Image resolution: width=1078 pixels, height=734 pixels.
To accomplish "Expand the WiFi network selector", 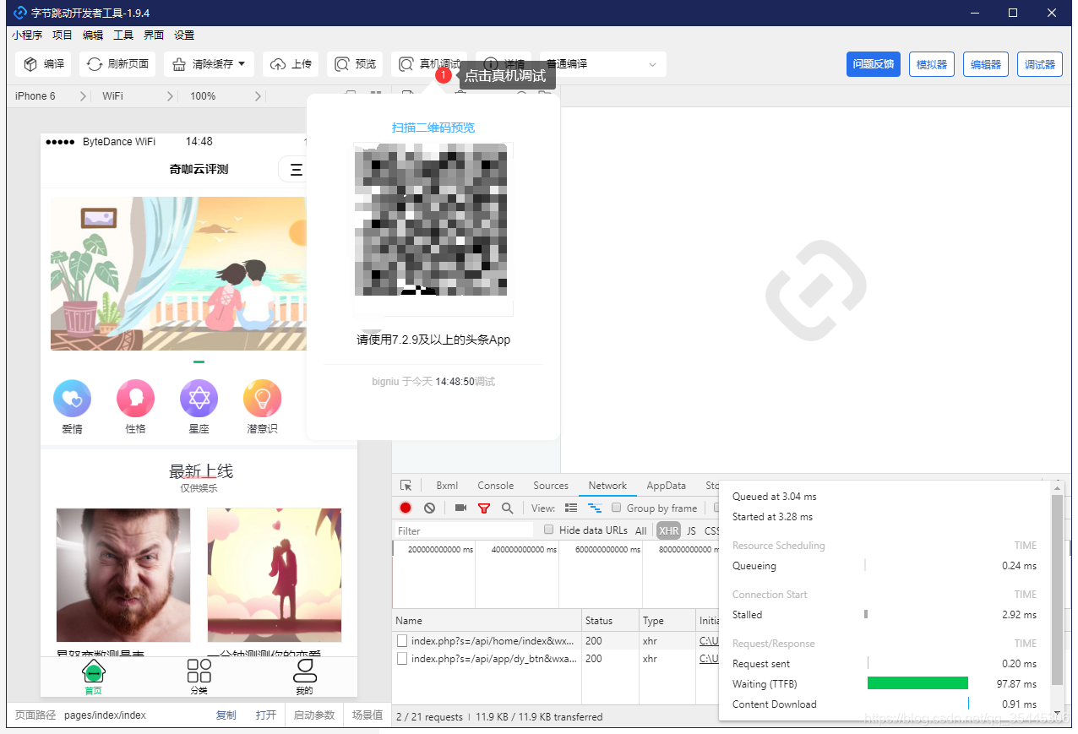I will pyautogui.click(x=139, y=96).
